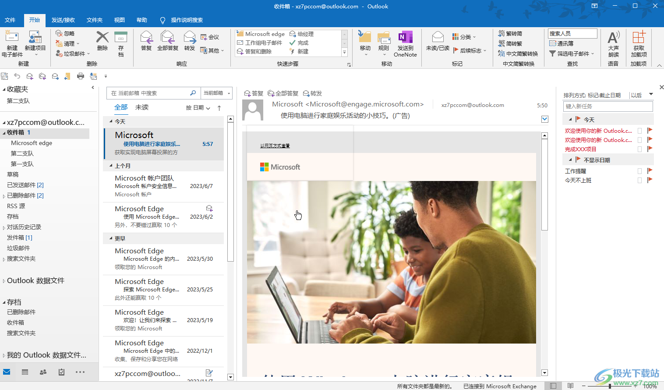Switch to the 发送/接收 ribbon tab
Image resolution: width=664 pixels, height=390 pixels.
coord(63,20)
